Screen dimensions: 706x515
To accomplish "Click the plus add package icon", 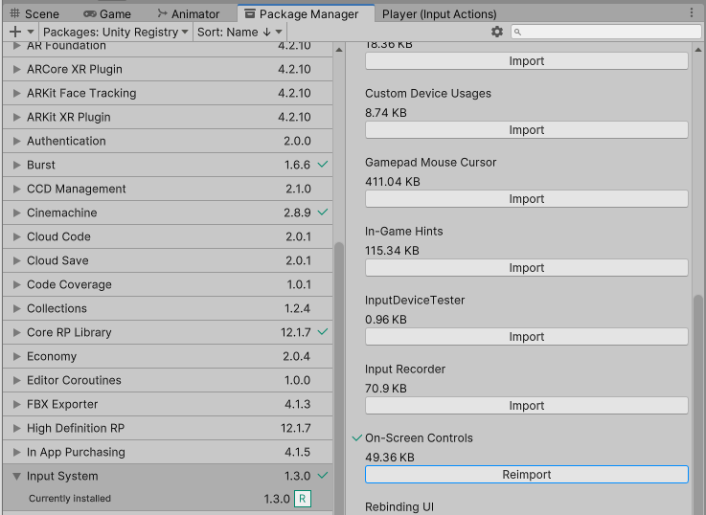I will click(x=15, y=32).
